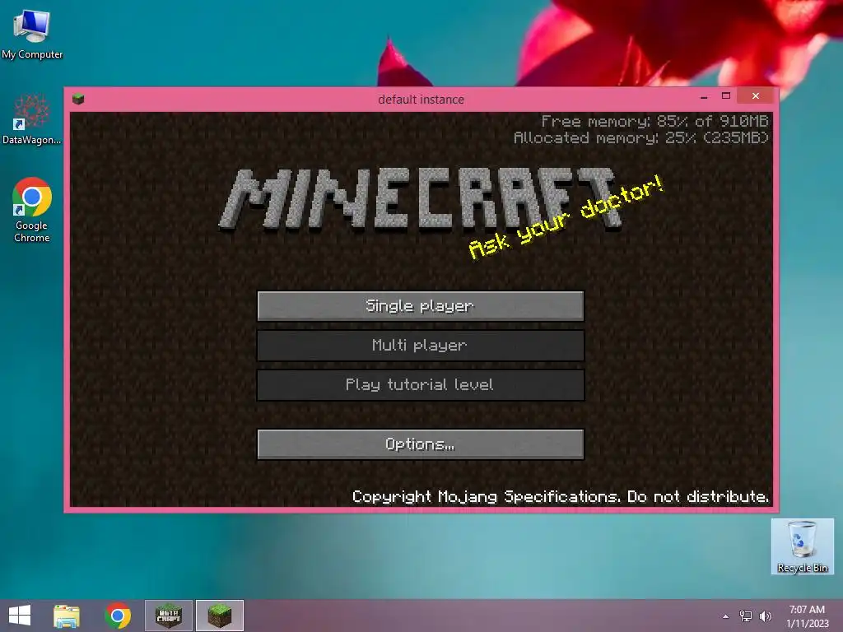843x632 pixels.
Task: Show hidden tray icons arrow
Action: point(726,616)
